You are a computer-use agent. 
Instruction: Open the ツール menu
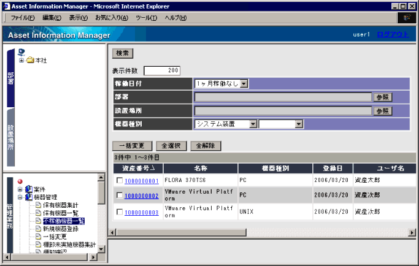tap(147, 18)
